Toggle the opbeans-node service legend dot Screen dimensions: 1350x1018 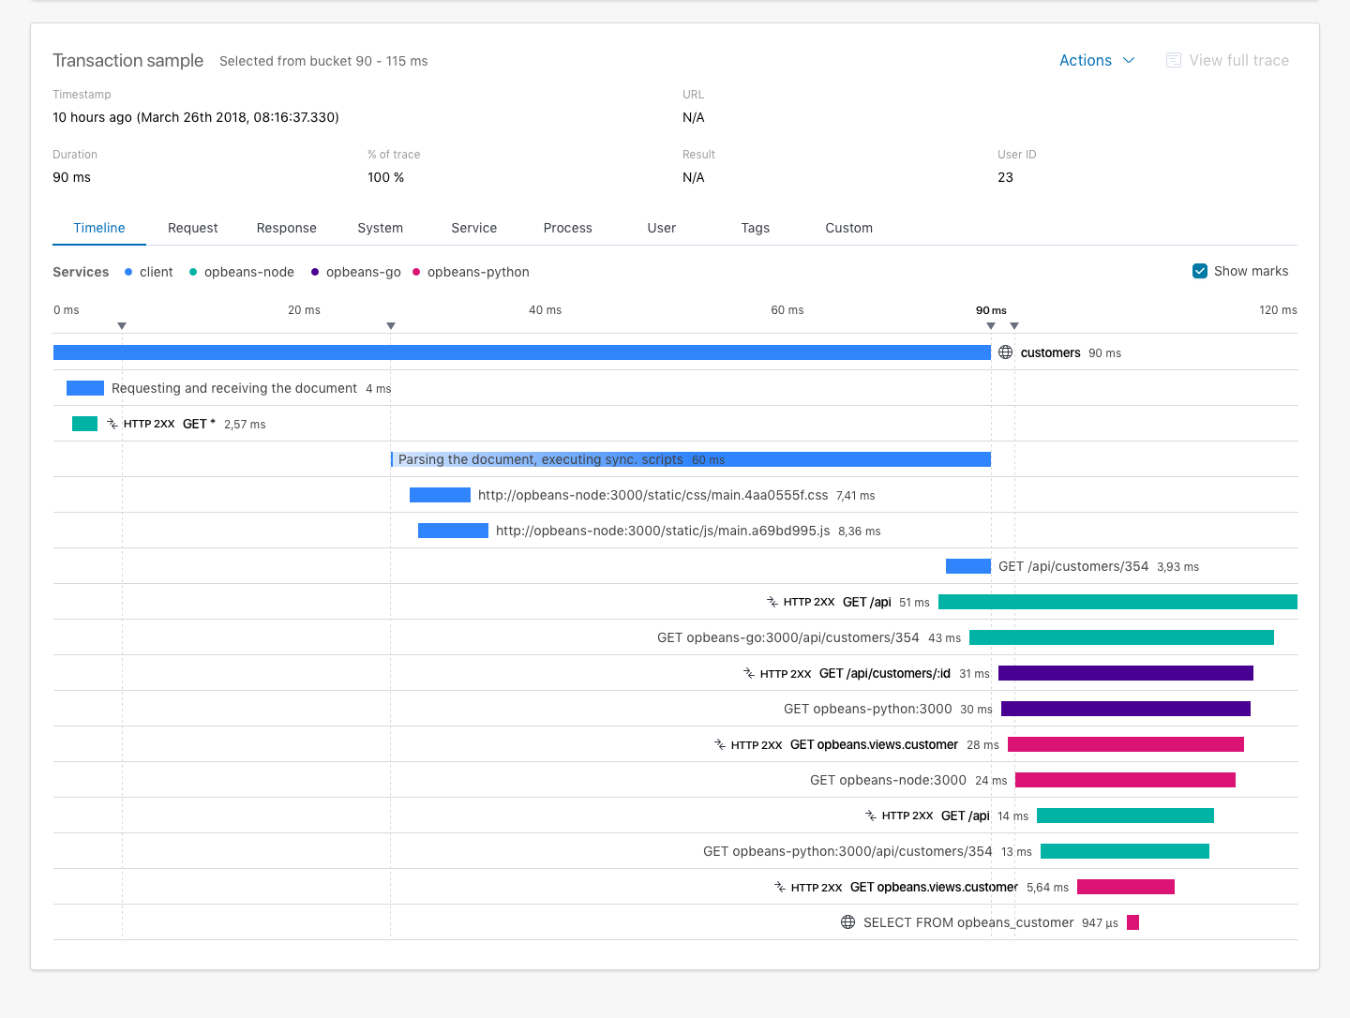tap(191, 272)
